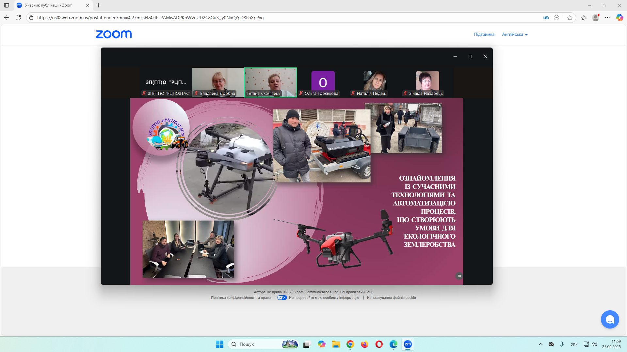The width and height of the screenshot is (627, 352).
Task: Open Налаштування файлів cookie link
Action: [391, 298]
